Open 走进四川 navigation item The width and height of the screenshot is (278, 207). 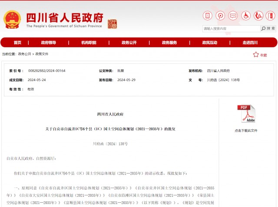250,43
